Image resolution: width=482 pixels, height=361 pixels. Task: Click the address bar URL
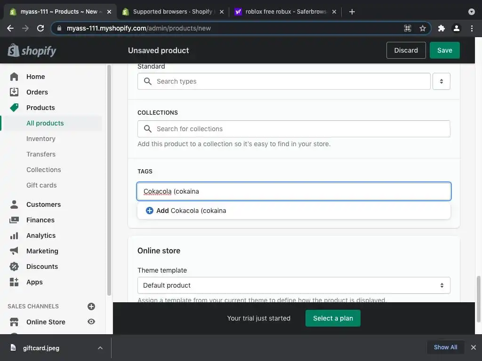[x=139, y=28]
